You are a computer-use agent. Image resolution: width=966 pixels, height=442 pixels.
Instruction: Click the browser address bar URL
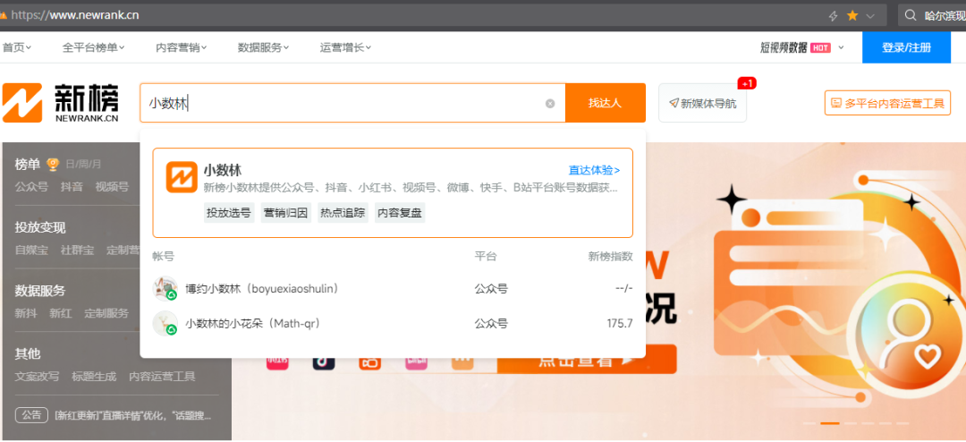75,15
